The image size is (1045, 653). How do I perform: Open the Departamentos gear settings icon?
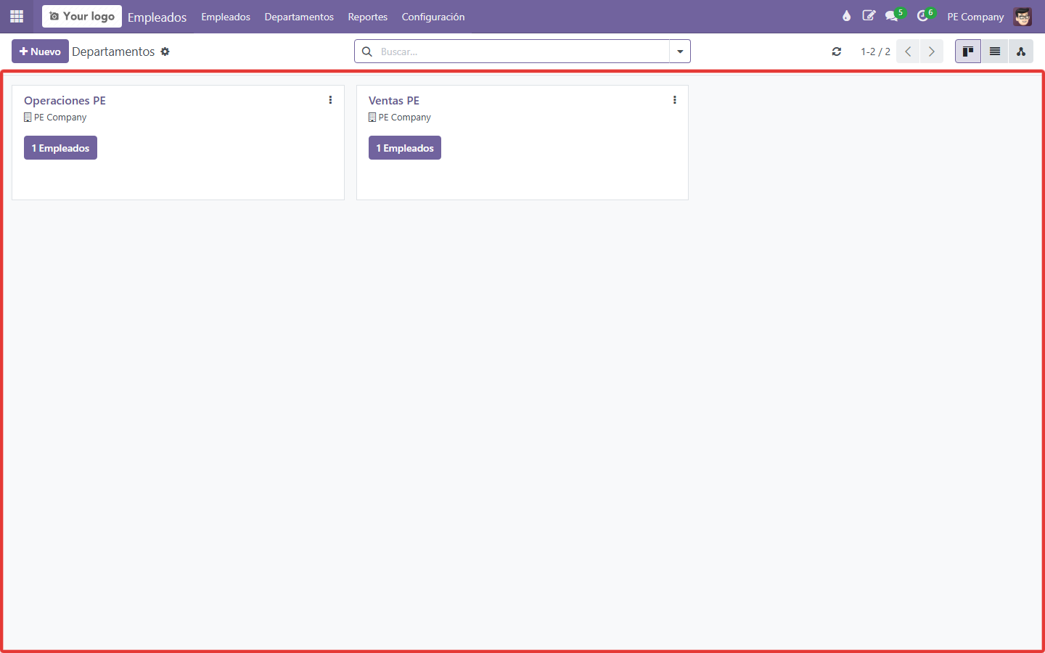(165, 52)
